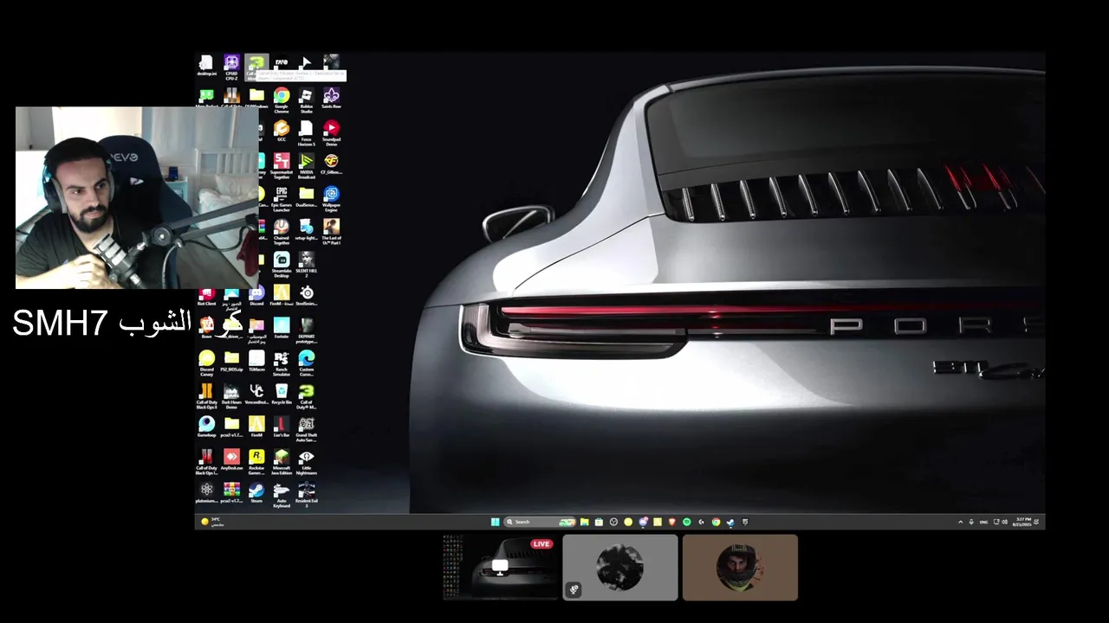
Task: Launch the plutonium desktop shortcut
Action: 206,493
